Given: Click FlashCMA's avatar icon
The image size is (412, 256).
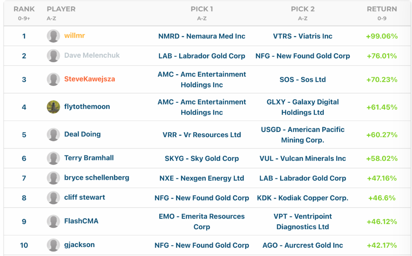Looking at the screenshot, I should pyautogui.click(x=53, y=222).
